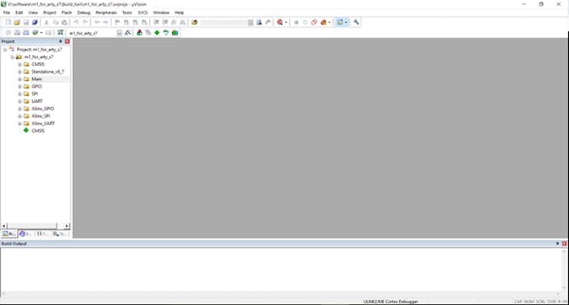Viewport: 569px width, 305px height.
Task: Click the Open file folder icon
Action: coord(17,22)
